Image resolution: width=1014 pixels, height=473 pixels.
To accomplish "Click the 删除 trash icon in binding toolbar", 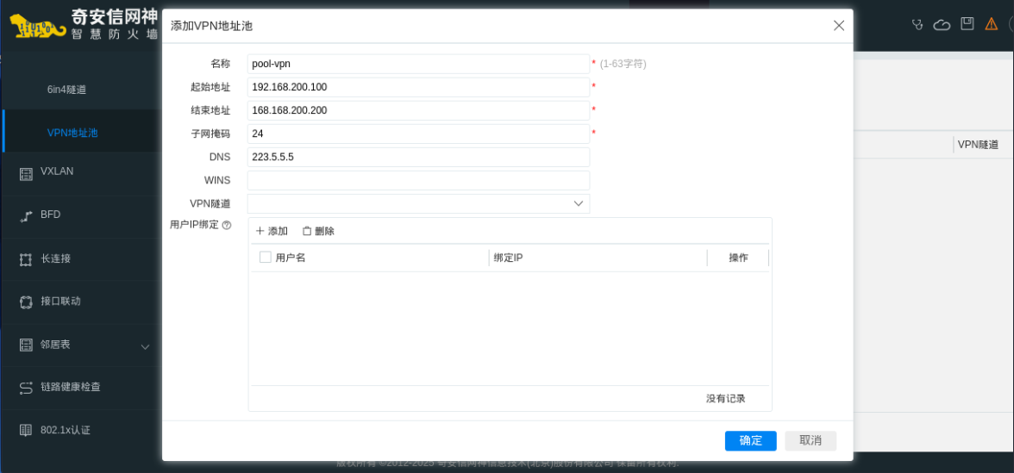I will pos(307,231).
